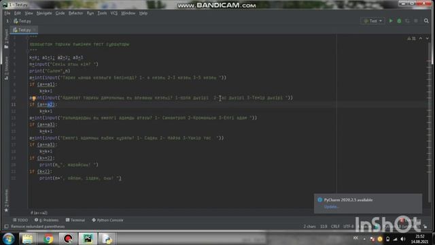This screenshot has width=435, height=245.
Task: Open the Refactor menu
Action: (x=75, y=13)
